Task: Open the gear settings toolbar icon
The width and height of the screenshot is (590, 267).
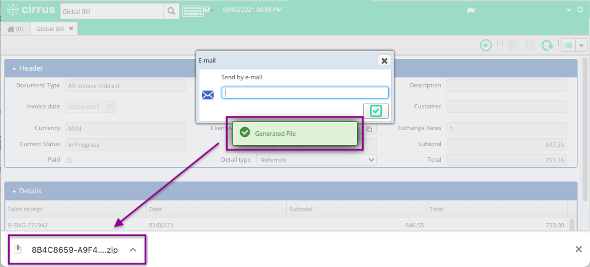Action: click(530, 45)
